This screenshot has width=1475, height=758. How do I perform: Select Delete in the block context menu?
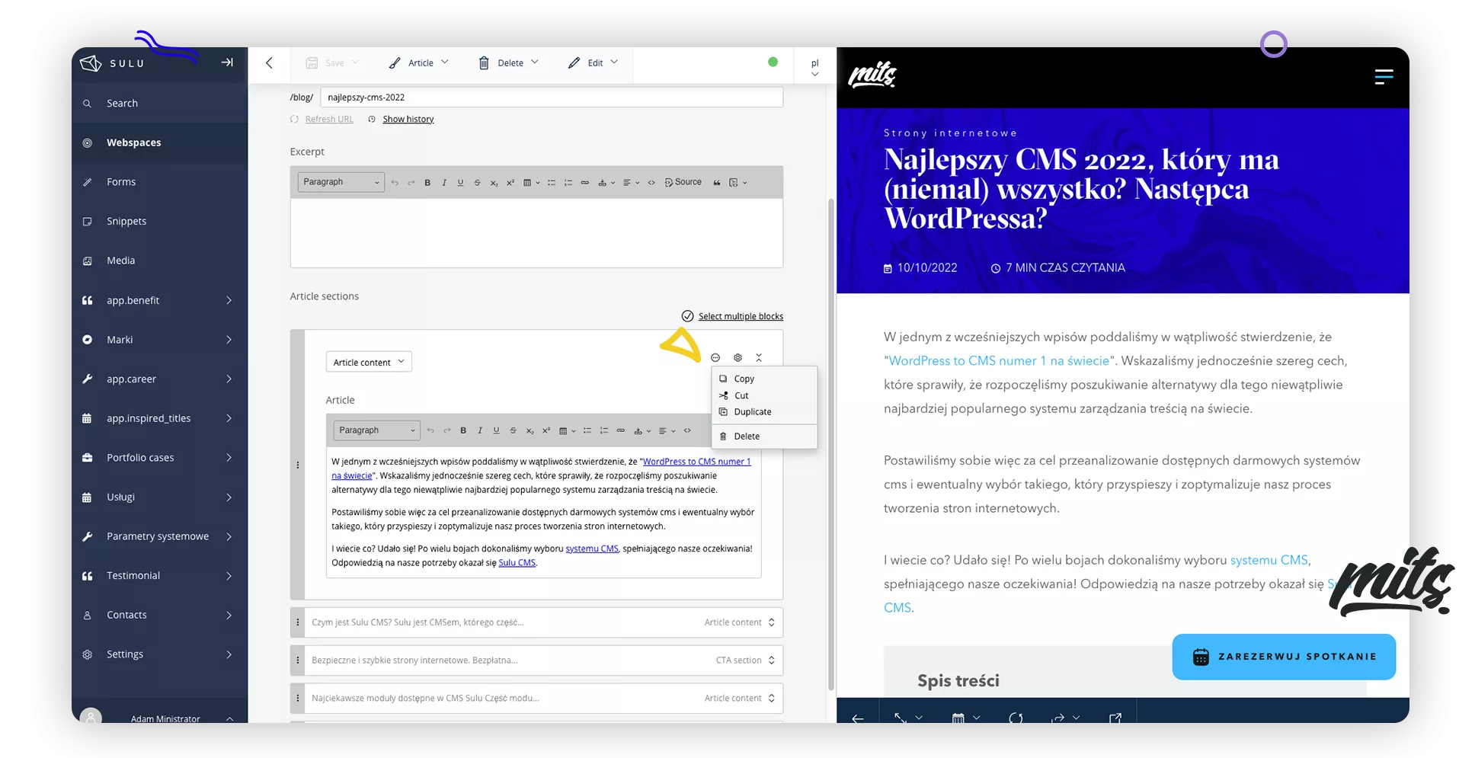click(x=746, y=437)
